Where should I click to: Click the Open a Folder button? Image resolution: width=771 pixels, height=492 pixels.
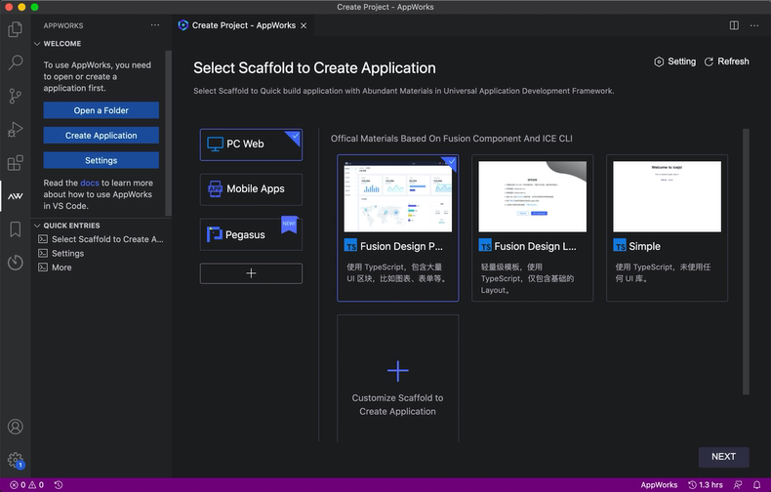pyautogui.click(x=101, y=110)
